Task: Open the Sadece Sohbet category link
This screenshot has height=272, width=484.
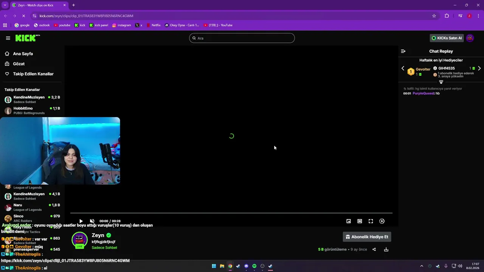Action: 104,247
